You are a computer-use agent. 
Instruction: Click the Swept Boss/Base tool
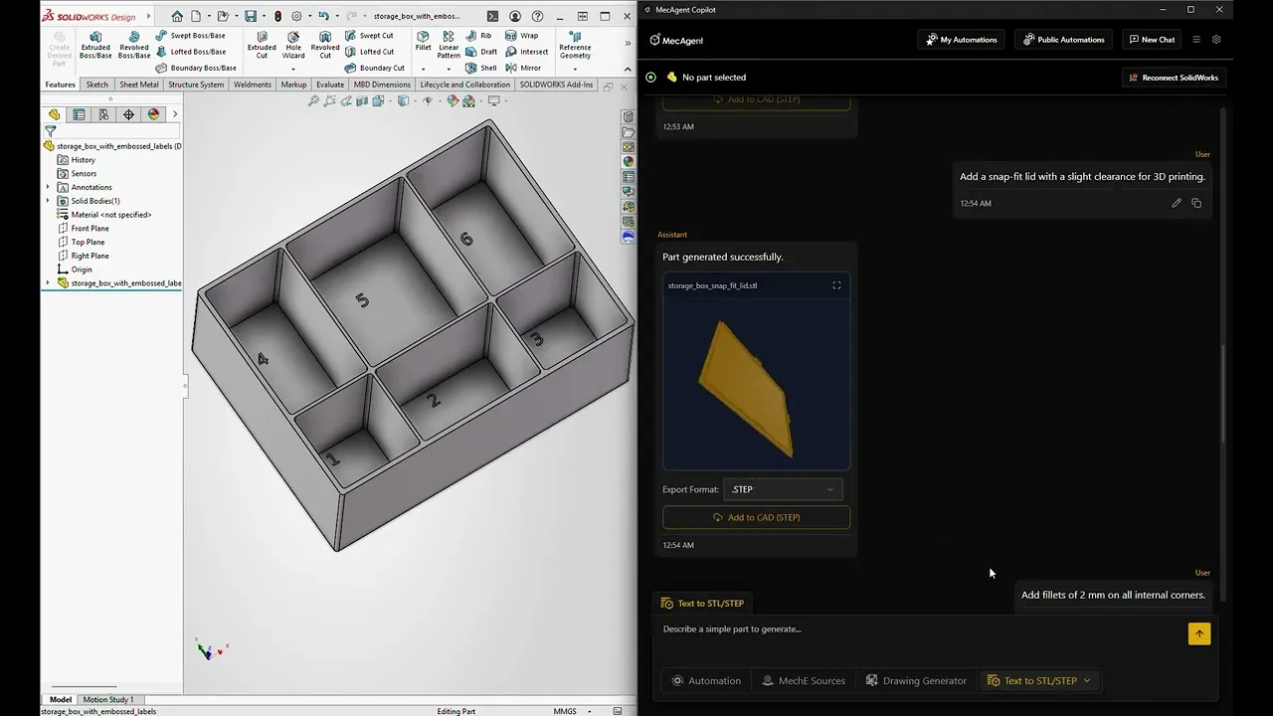(x=191, y=35)
